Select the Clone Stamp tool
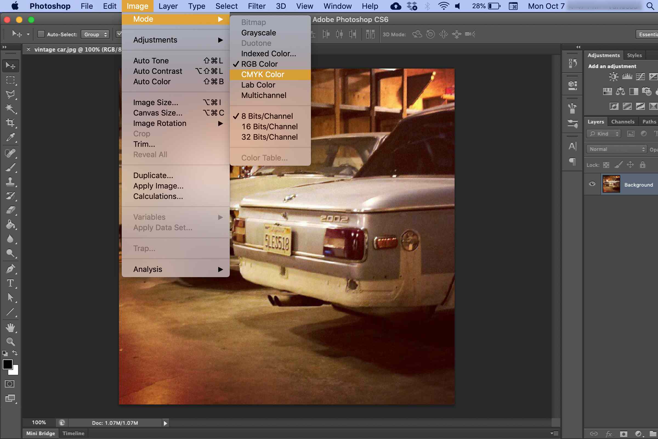This screenshot has height=439, width=658. (x=11, y=181)
